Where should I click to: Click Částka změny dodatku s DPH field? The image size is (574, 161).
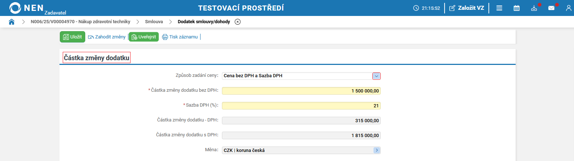point(301,135)
